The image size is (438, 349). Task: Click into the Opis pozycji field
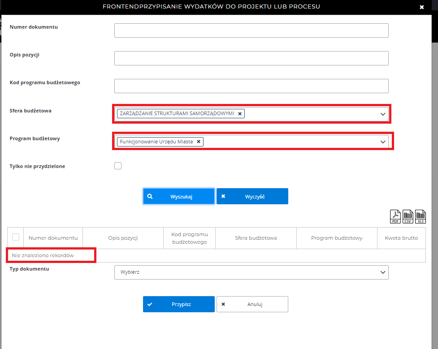pyautogui.click(x=251, y=58)
